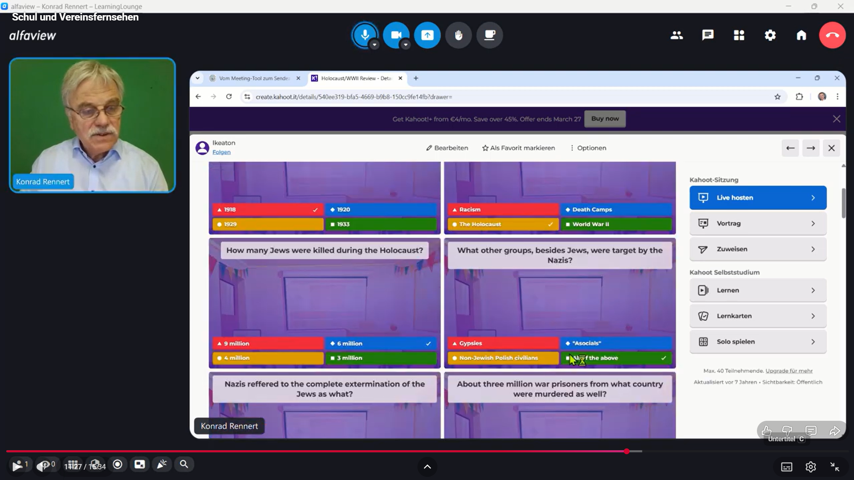Image resolution: width=854 pixels, height=480 pixels.
Task: Click the red video progress bar
Action: pos(312,452)
